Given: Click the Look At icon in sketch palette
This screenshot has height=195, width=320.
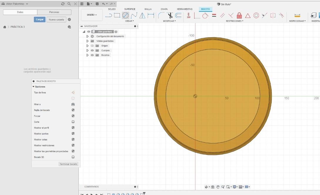Looking at the screenshot, I should (73, 105).
